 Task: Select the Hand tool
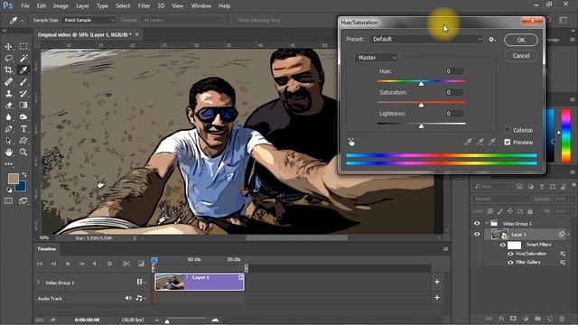[8, 152]
